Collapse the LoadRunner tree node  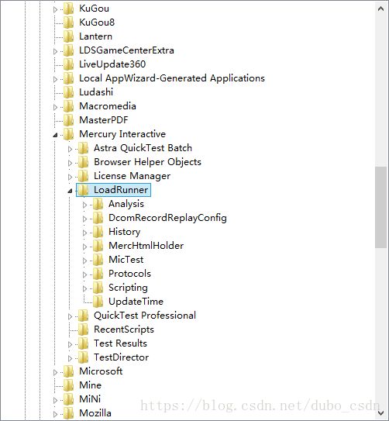coord(70,191)
